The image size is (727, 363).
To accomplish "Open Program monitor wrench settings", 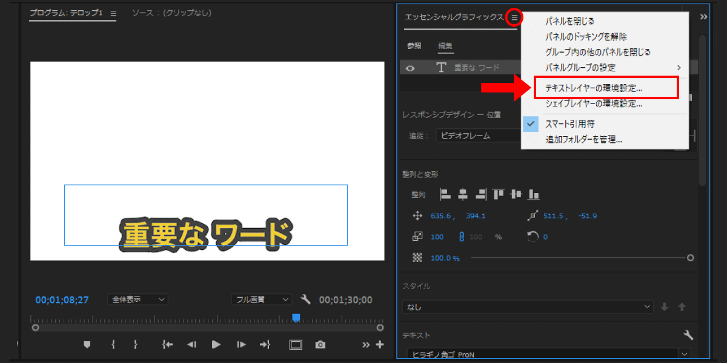I will (x=305, y=299).
